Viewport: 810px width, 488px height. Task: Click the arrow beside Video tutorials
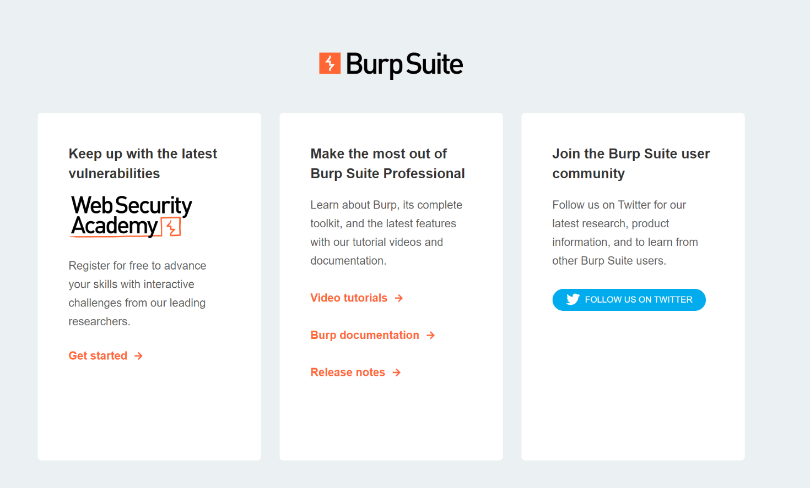pos(399,298)
